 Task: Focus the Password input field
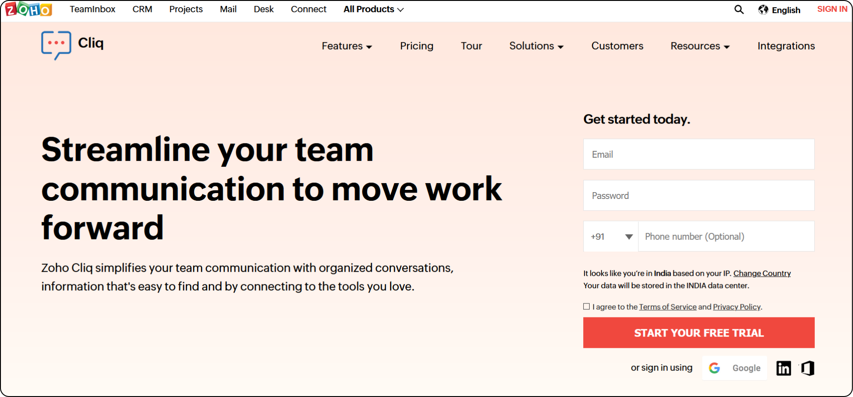coord(699,195)
